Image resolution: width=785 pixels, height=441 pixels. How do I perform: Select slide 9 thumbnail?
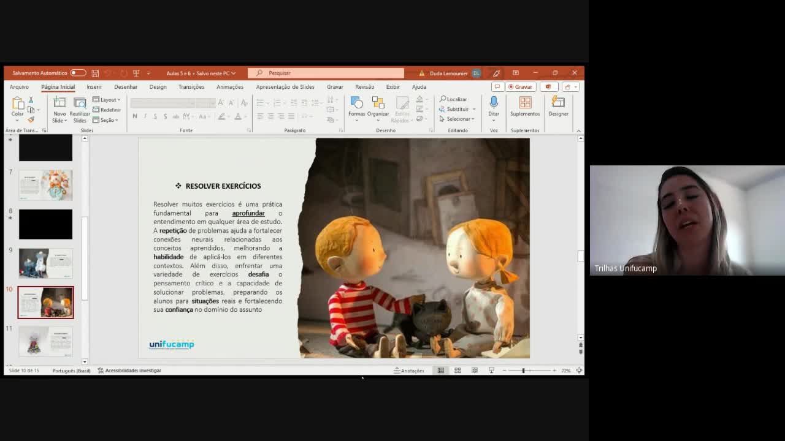tap(45, 263)
